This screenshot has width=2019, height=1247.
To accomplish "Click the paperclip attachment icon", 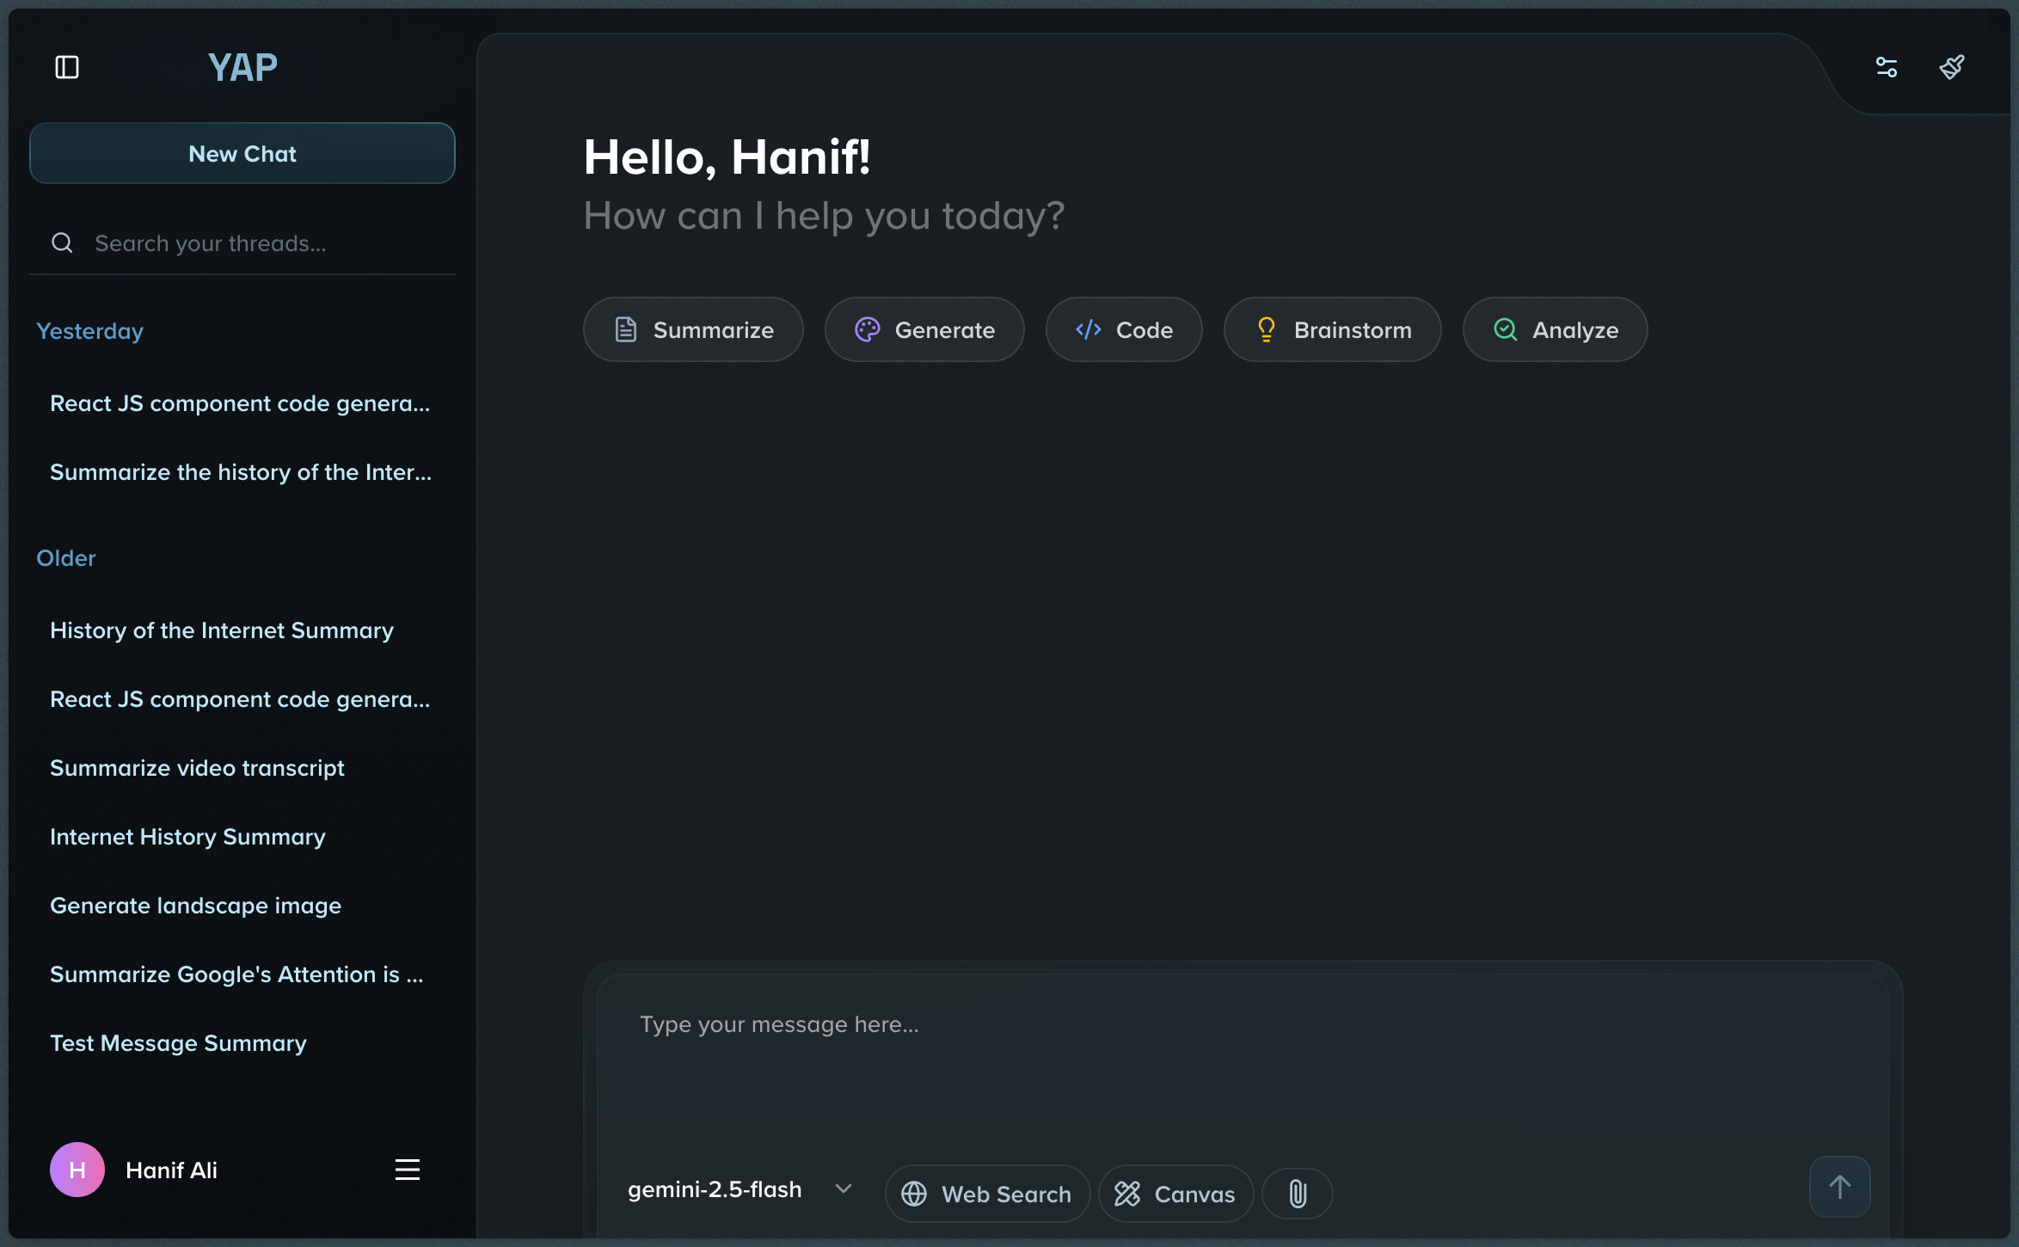I will (x=1298, y=1194).
